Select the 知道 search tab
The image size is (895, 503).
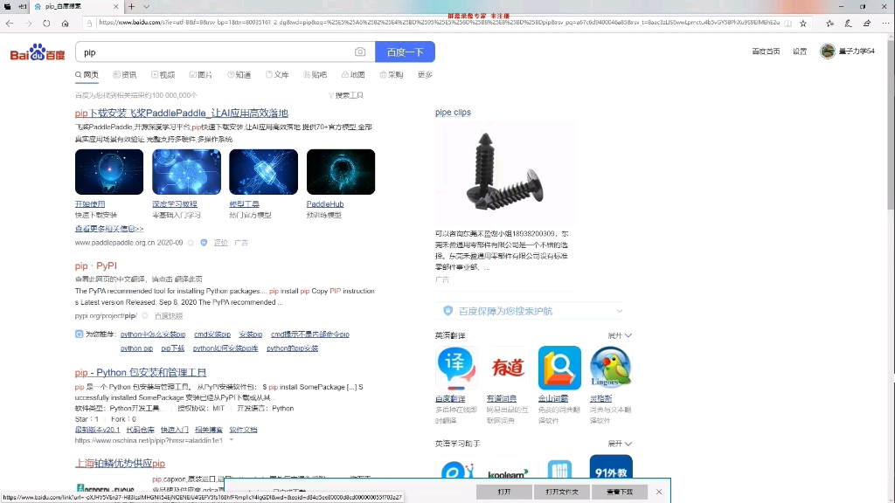tap(239, 75)
